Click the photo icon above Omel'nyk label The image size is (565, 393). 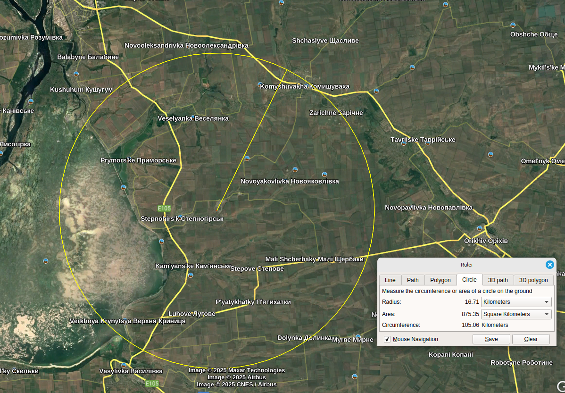(x=490, y=154)
